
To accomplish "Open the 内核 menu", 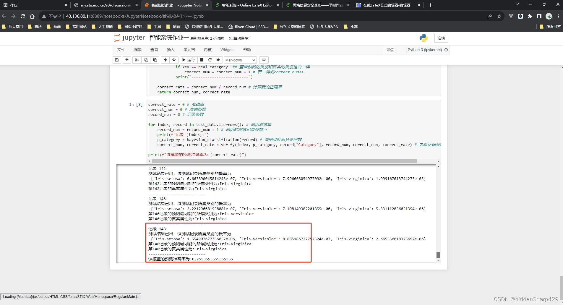I will [208, 50].
